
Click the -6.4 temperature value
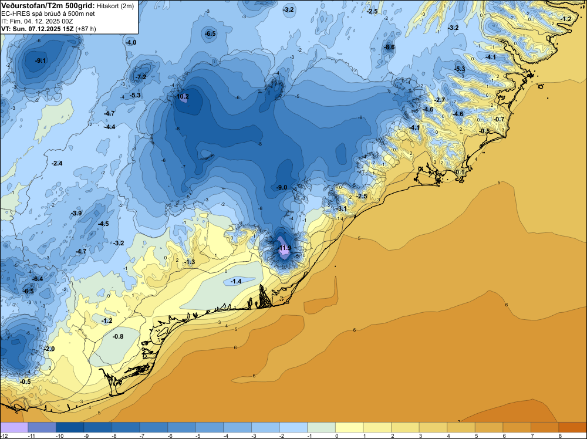point(38,279)
